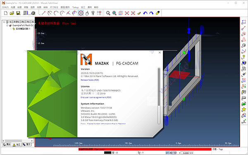Image resolution: width=248 pixels, height=155 pixels.
Task: Save with the floppy disk icon
Action: (18, 13)
